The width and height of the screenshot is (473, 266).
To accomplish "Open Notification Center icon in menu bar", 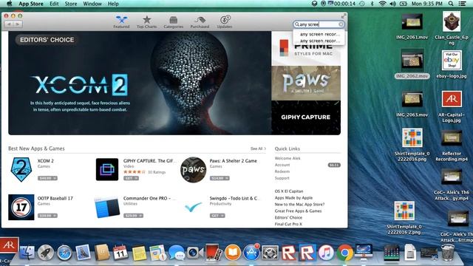I will pyautogui.click(x=462, y=4).
